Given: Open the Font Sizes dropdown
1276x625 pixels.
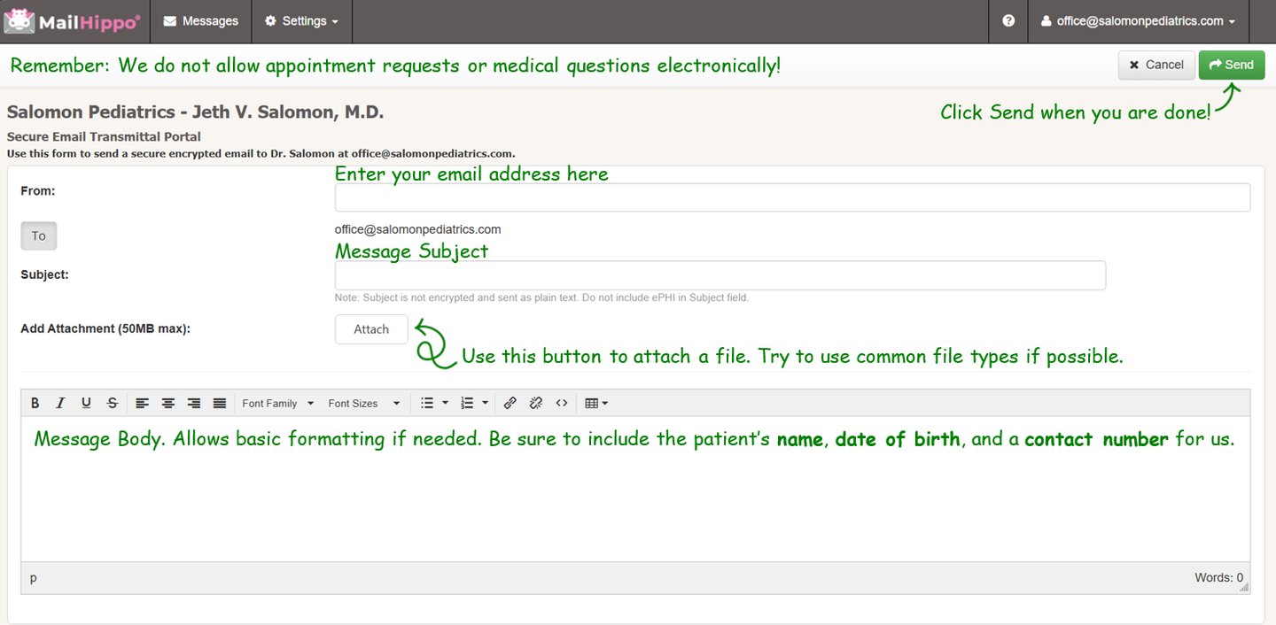Looking at the screenshot, I should (363, 404).
